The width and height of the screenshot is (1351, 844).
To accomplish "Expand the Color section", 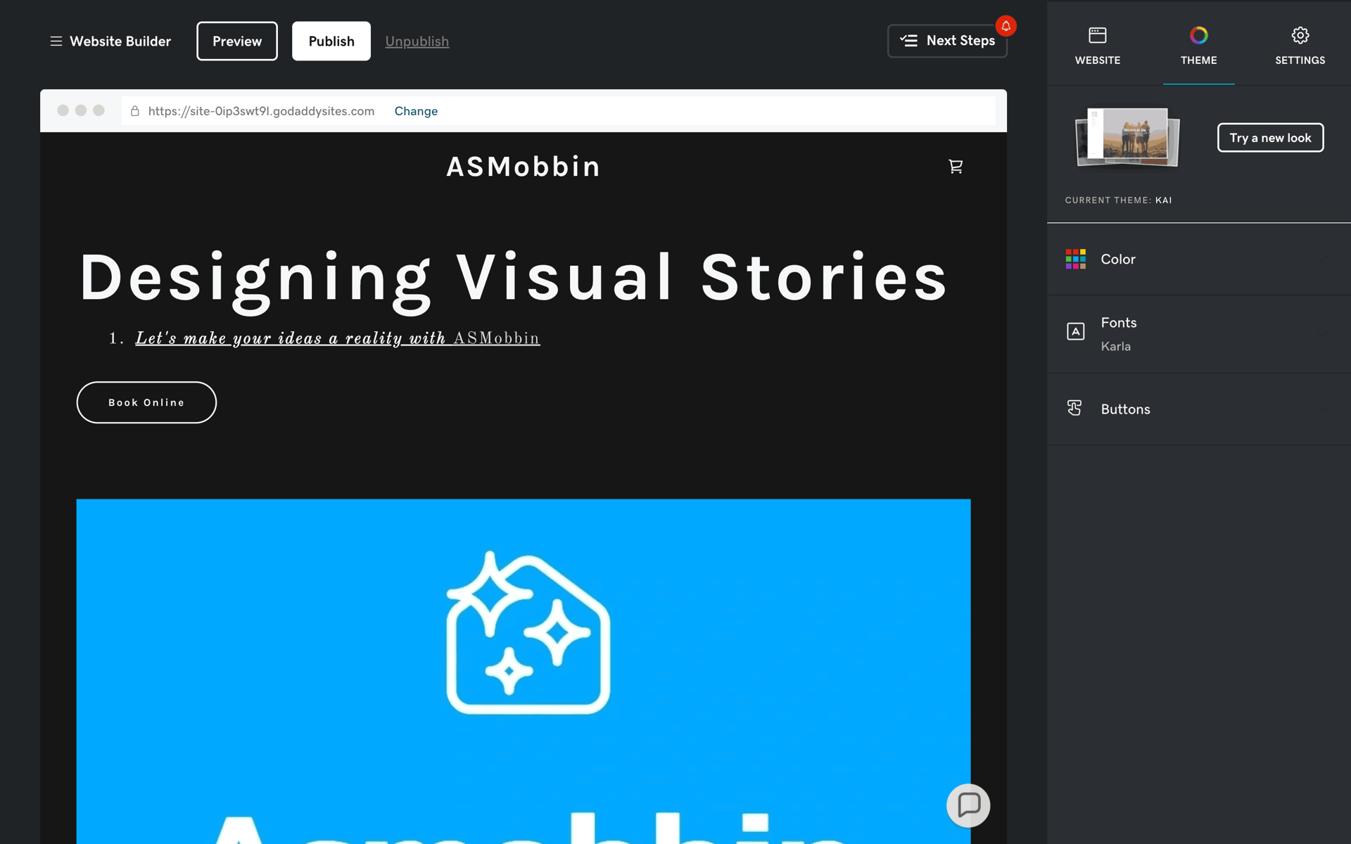I will point(1199,259).
